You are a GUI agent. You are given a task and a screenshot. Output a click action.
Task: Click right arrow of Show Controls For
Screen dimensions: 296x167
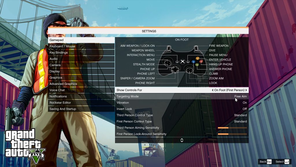[246, 90]
